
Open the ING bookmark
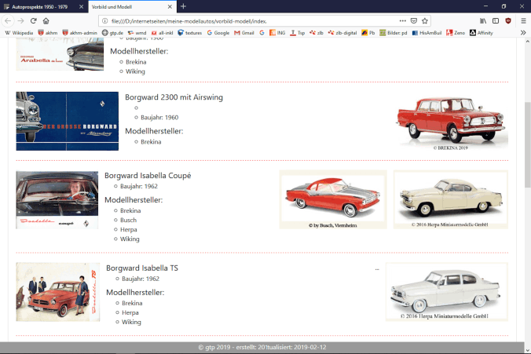coord(277,33)
